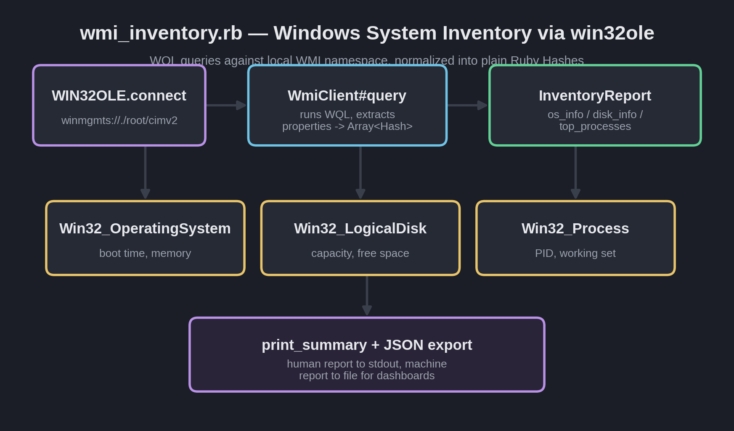Image resolution: width=734 pixels, height=431 pixels.
Task: Select the InventoryReport node
Action: pos(595,105)
